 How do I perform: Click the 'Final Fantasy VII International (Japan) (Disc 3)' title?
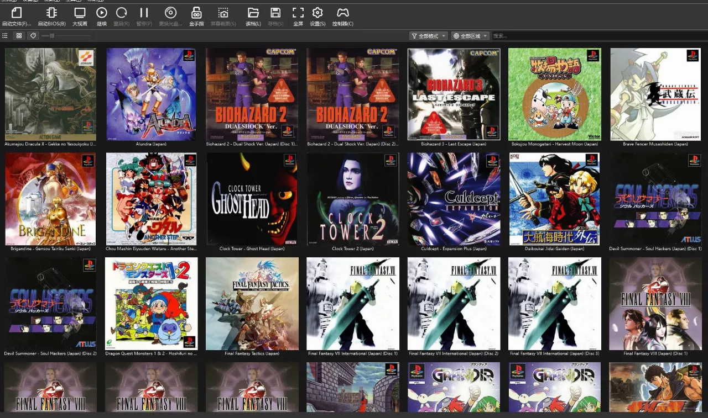click(555, 353)
